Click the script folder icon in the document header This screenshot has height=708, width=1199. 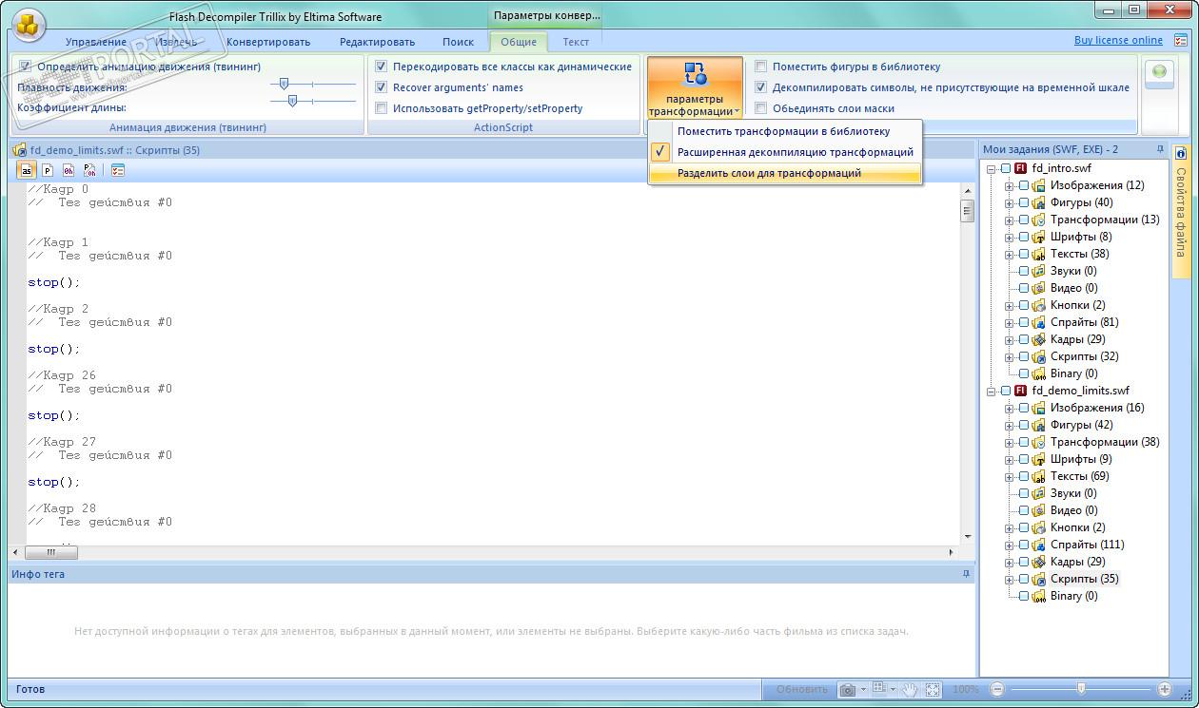20,150
